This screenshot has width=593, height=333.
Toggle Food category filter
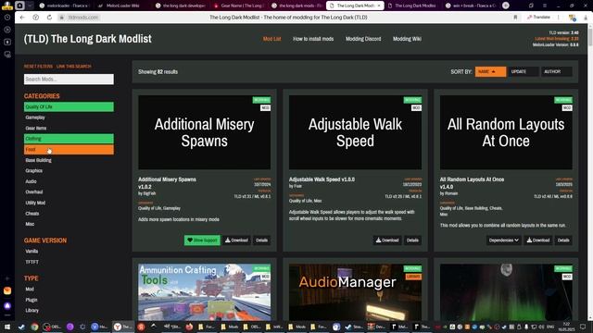click(x=69, y=150)
